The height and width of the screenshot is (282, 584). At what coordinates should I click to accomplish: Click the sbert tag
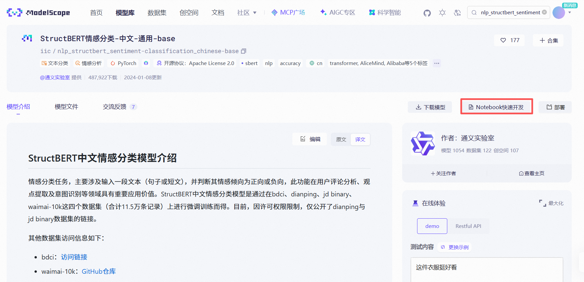coord(249,63)
